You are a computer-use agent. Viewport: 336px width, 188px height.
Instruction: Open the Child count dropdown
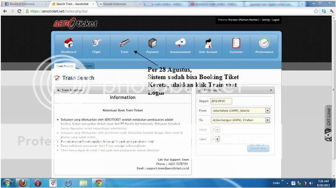click(217, 139)
